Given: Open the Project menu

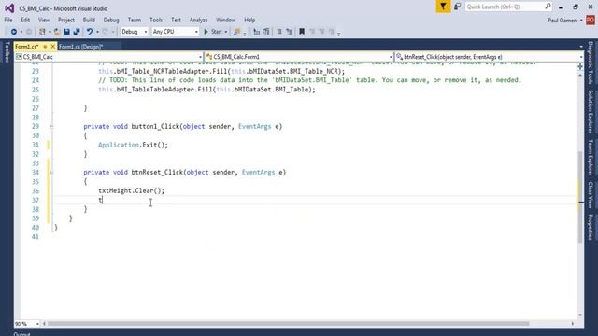Looking at the screenshot, I should [x=66, y=20].
